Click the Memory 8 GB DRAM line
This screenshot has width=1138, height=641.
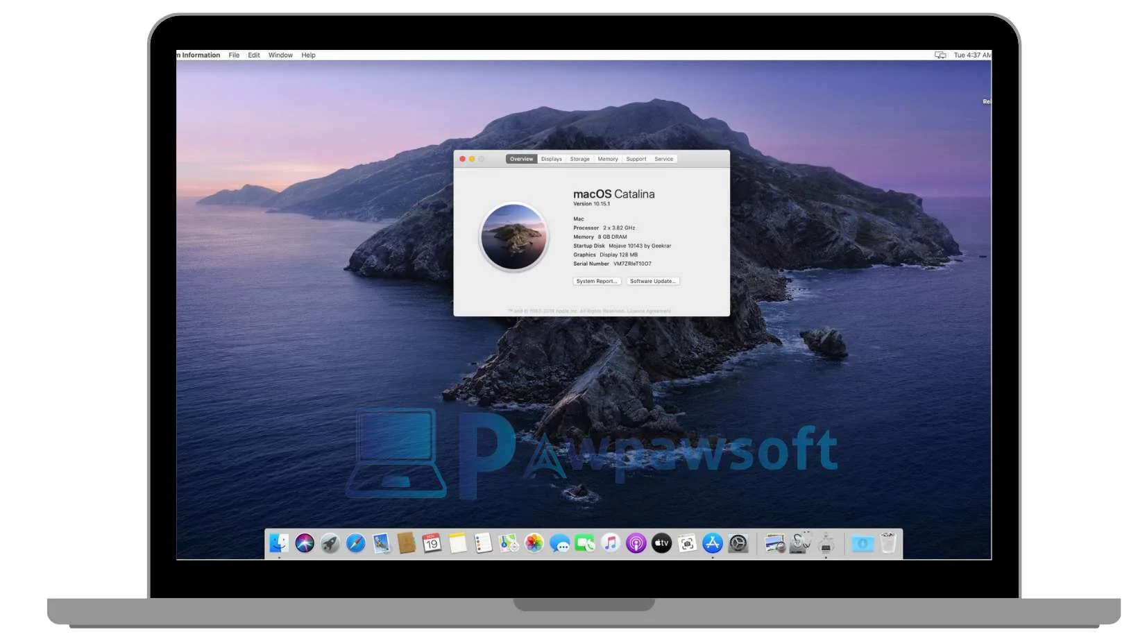click(x=600, y=237)
